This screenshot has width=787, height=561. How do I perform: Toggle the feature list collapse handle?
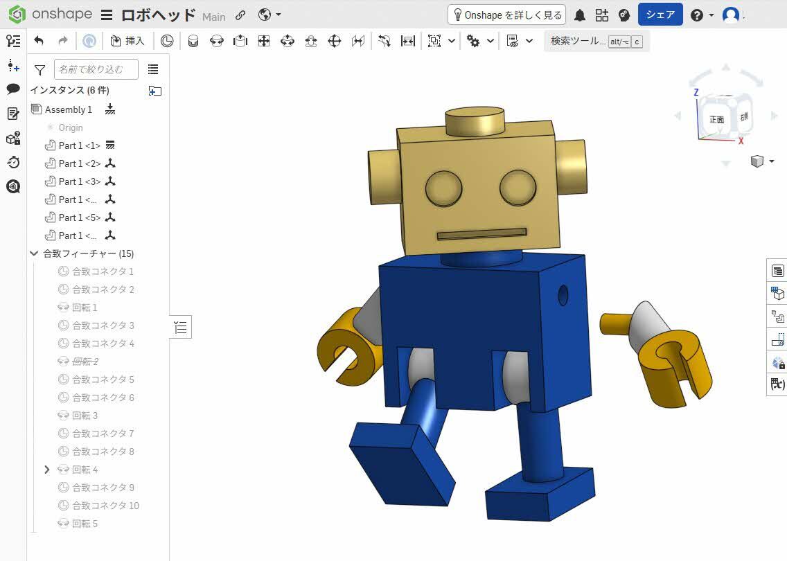pos(180,328)
